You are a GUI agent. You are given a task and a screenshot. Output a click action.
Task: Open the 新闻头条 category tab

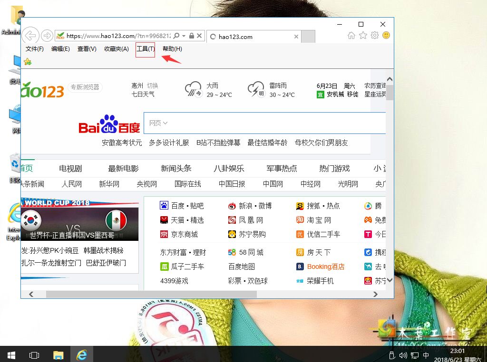[176, 169]
